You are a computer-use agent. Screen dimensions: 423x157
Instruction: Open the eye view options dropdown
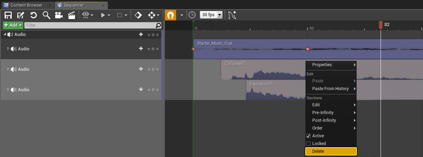pyautogui.click(x=88, y=15)
